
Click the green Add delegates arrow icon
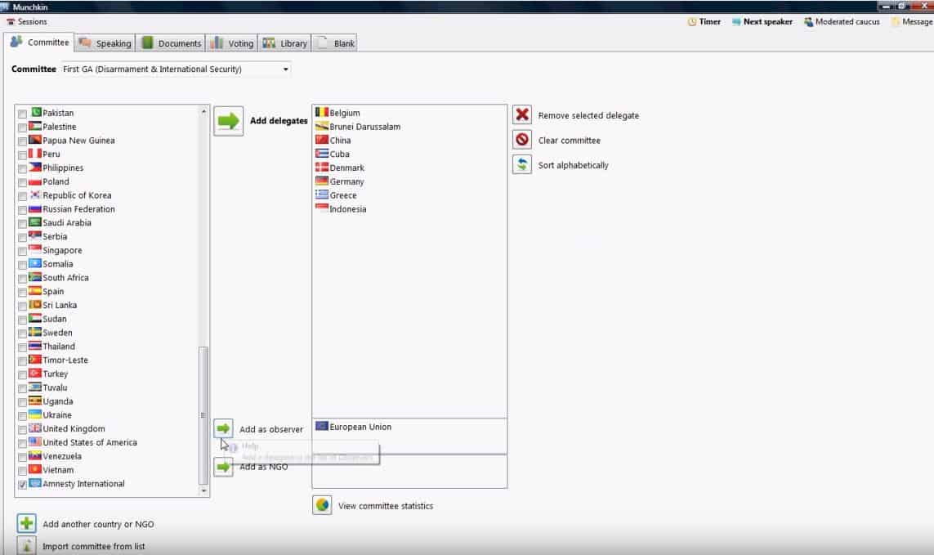(229, 121)
